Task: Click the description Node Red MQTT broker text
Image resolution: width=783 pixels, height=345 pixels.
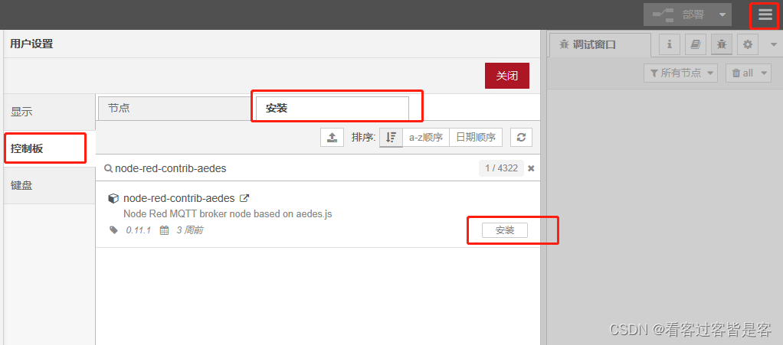Action: [x=228, y=214]
